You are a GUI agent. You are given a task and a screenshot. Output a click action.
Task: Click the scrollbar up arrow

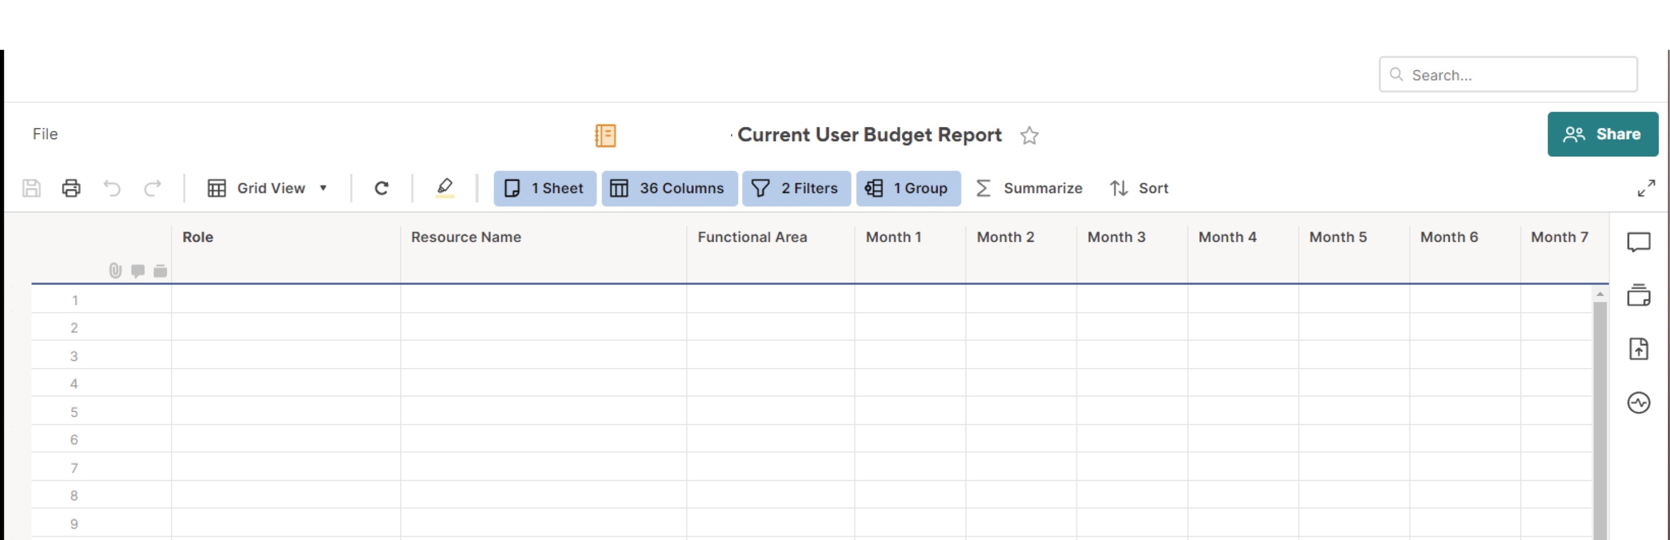tap(1600, 294)
